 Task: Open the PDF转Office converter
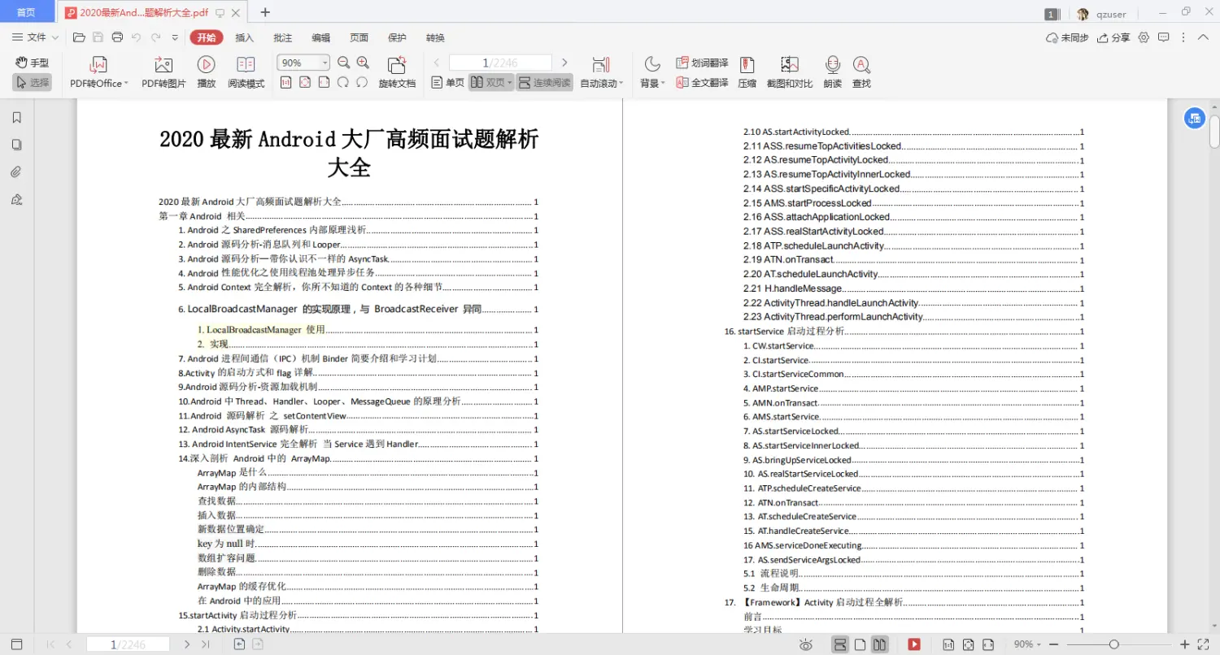(x=99, y=72)
